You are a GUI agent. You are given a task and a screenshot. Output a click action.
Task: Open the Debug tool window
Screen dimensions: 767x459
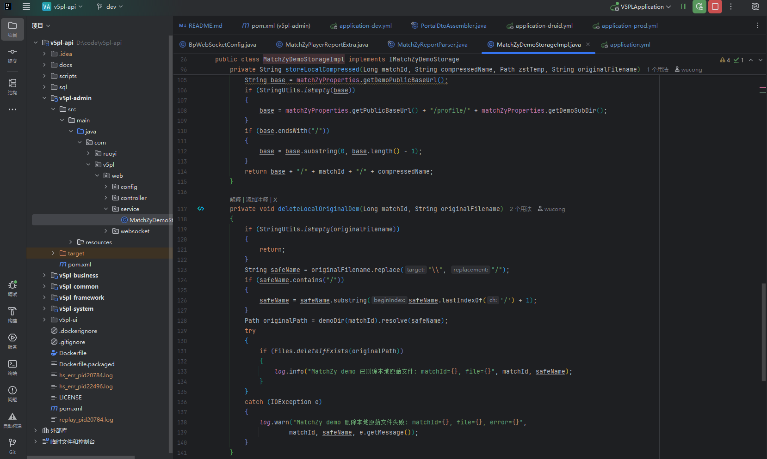click(12, 289)
